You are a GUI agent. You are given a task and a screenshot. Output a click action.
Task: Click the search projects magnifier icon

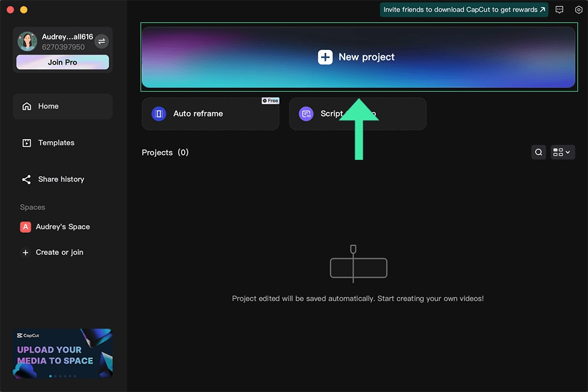click(539, 152)
